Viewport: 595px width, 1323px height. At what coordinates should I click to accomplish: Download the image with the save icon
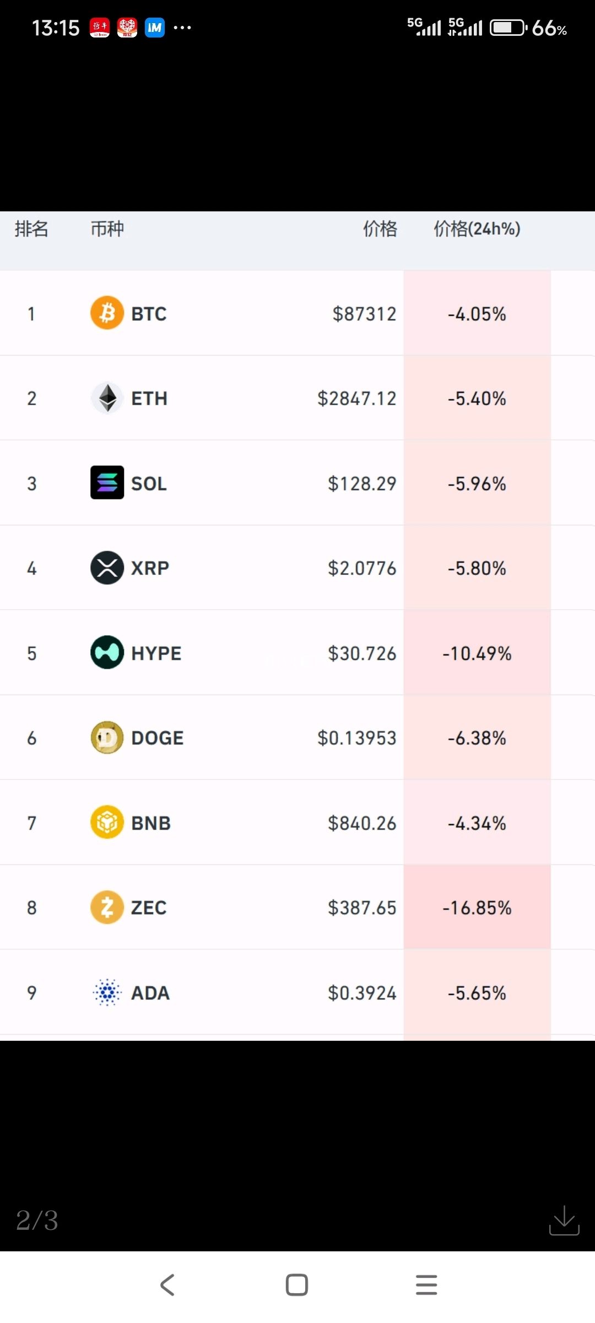[x=564, y=1220]
